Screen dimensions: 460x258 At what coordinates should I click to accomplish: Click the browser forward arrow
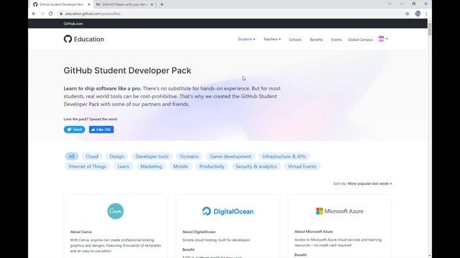coord(42,14)
